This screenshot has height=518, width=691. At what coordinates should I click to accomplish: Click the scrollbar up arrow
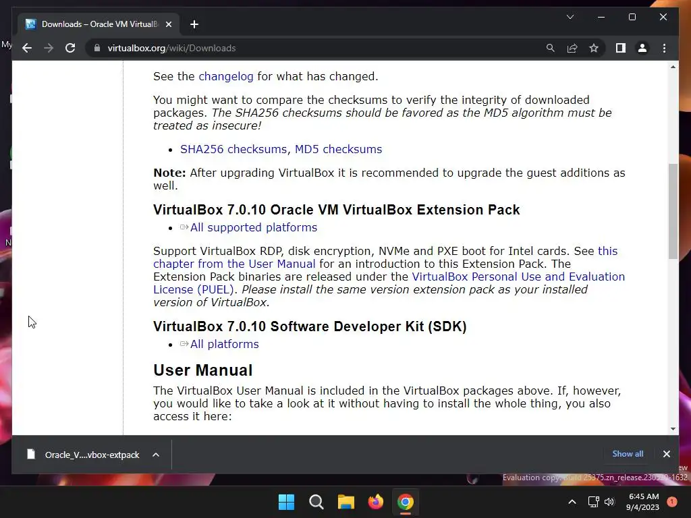(673, 67)
